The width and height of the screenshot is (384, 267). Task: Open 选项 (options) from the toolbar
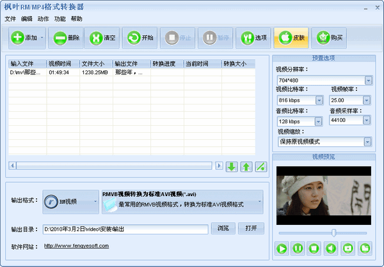[253, 38]
